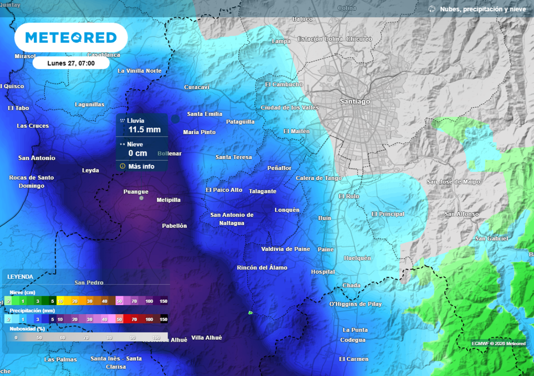Click the Santiago city label
This screenshot has width=534, height=376.
tap(355, 101)
